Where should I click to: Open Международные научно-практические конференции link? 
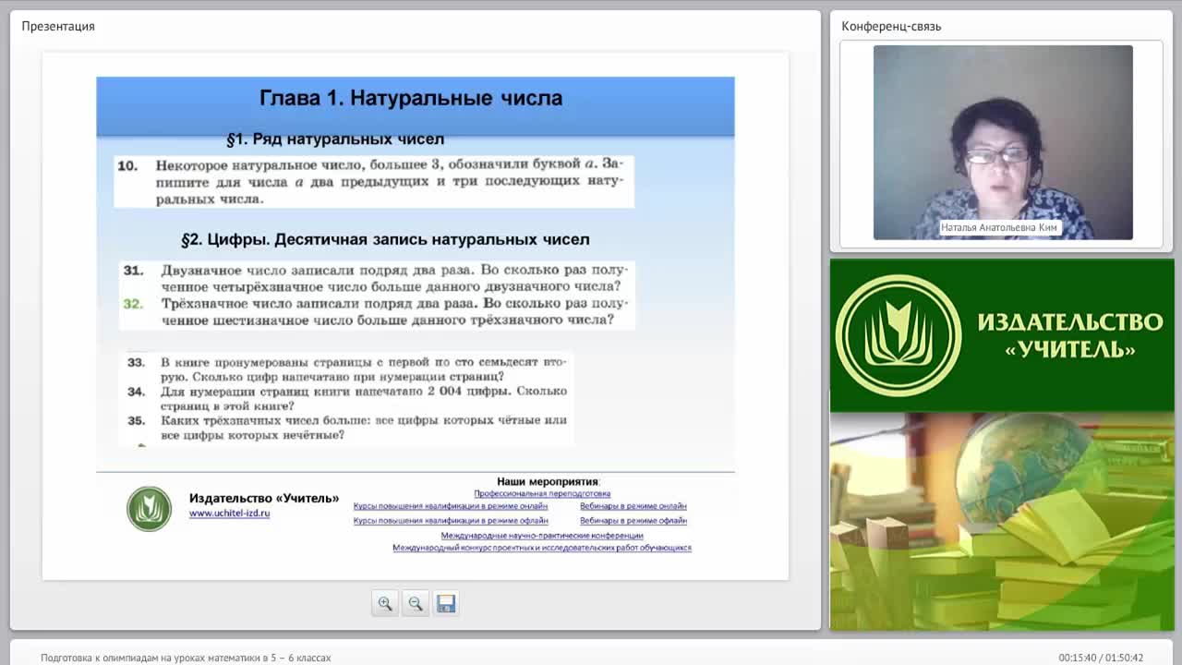(x=542, y=536)
